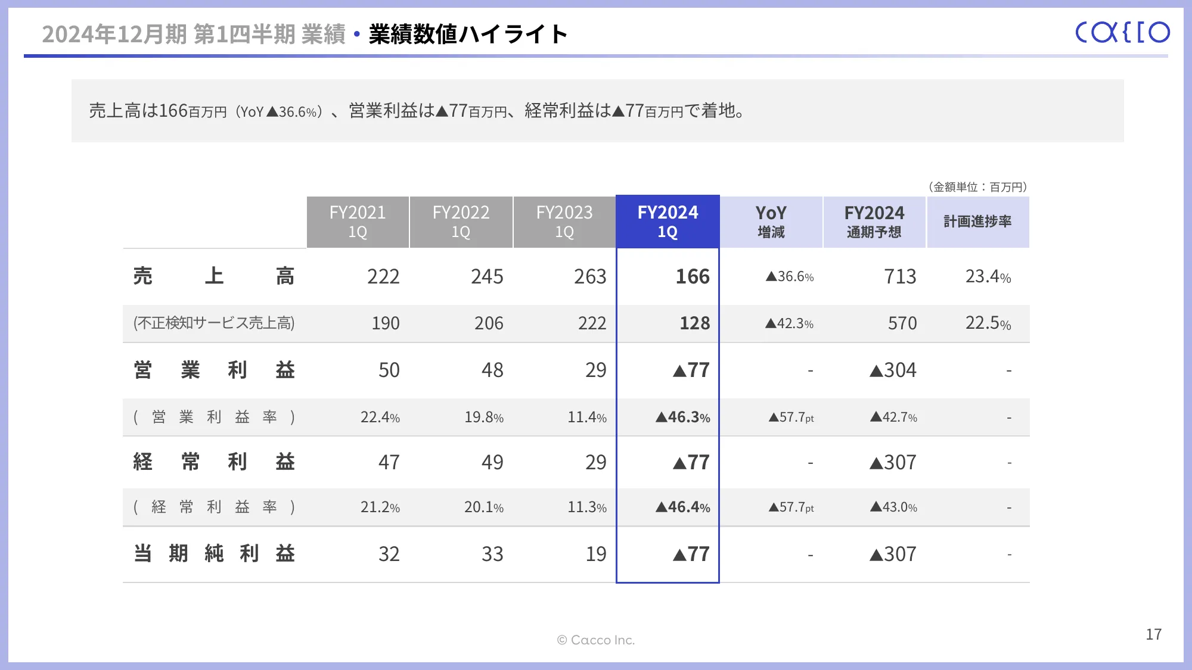Screen dimensions: 1192x670
Task: Click the 当期純利益 row label
Action: point(213,554)
